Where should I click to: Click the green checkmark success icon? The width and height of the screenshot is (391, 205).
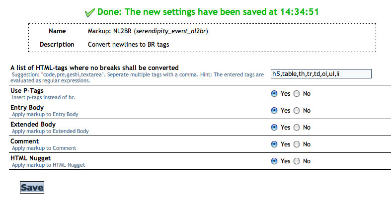point(90,12)
